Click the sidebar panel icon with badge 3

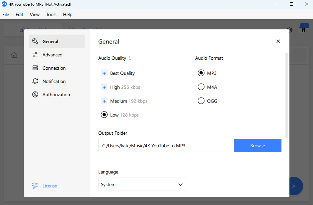click(302, 30)
